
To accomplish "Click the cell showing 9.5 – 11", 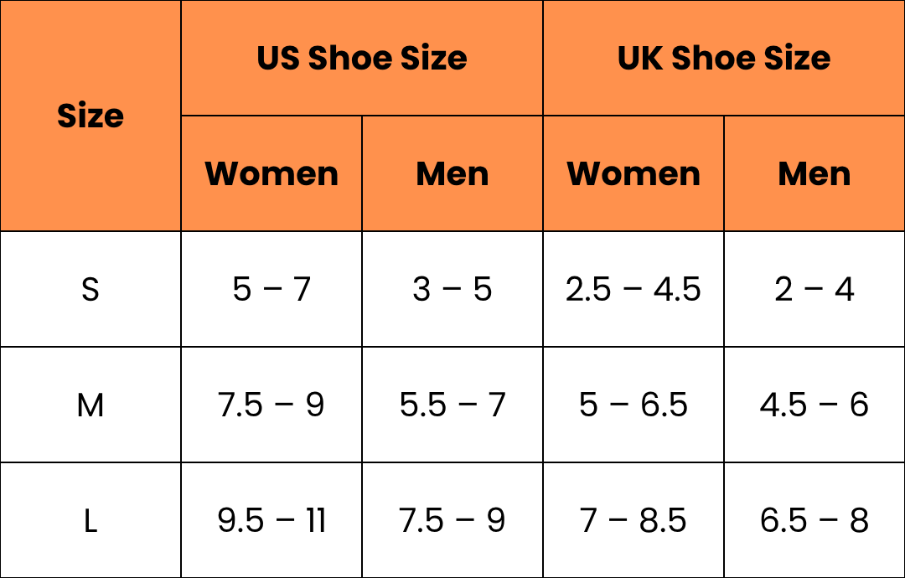I will point(271,520).
